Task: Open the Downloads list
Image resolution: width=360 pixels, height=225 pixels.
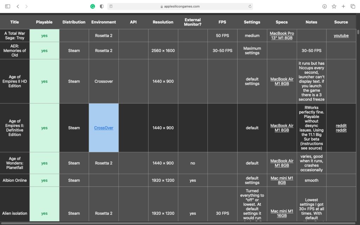Action: coord(324,6)
